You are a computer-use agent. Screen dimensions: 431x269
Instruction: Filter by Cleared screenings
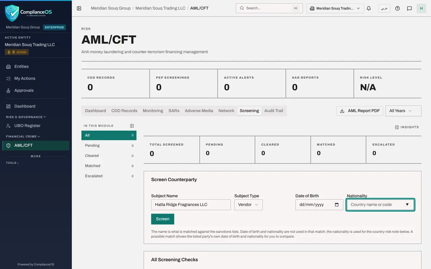pyautogui.click(x=109, y=156)
